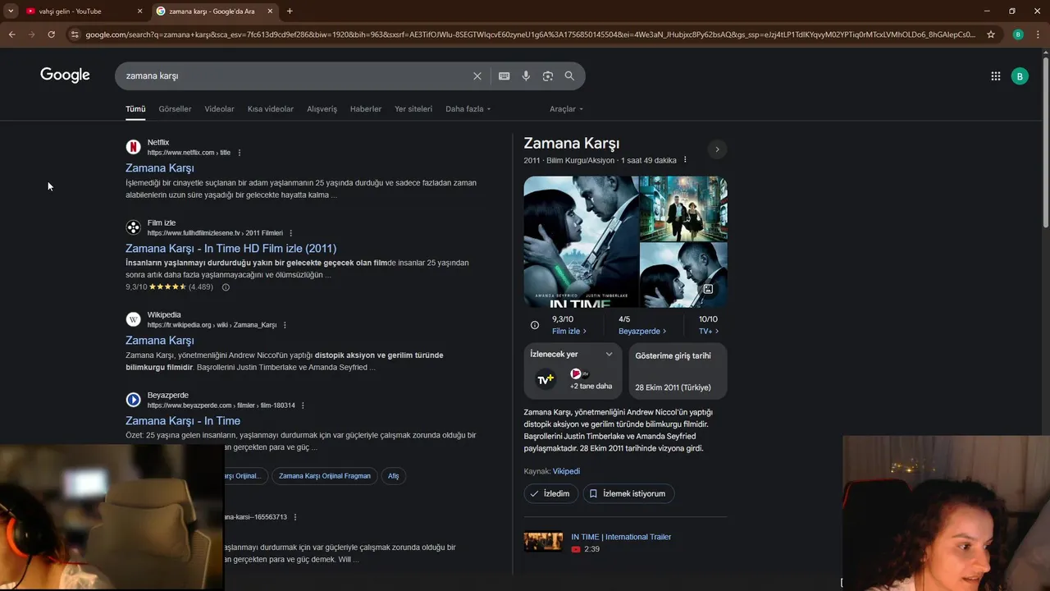Viewport: 1050px width, 591px height.
Task: Open the three-dot menu for Wikipedia result
Action: tap(285, 325)
